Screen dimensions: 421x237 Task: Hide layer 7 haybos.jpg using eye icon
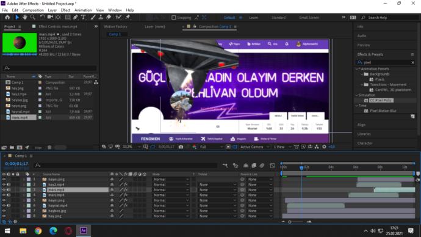pos(4,211)
